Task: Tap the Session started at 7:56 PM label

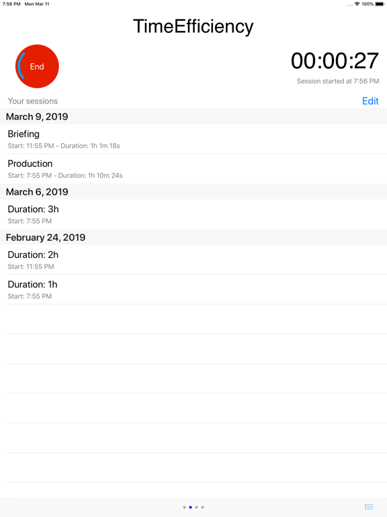Action: 338,81
